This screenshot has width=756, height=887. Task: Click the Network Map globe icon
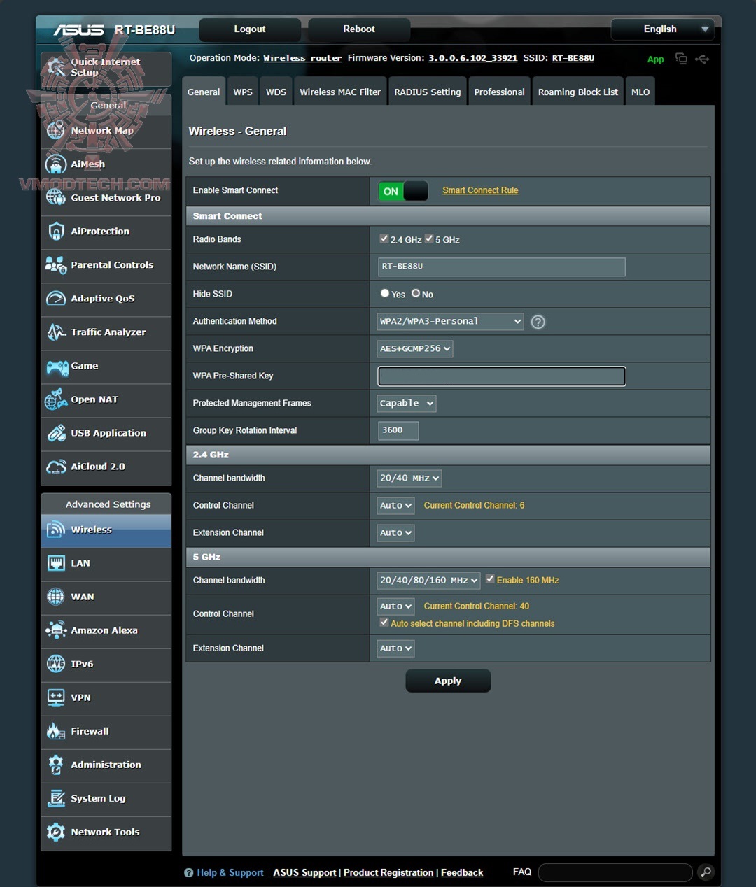[x=55, y=130]
